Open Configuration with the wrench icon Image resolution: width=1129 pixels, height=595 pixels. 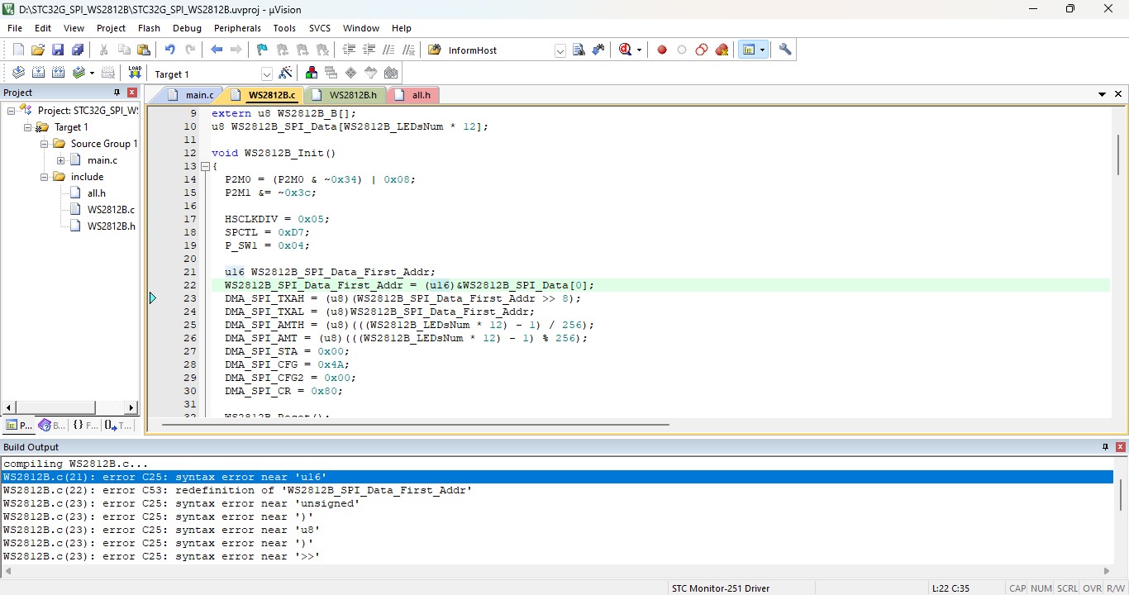(785, 50)
